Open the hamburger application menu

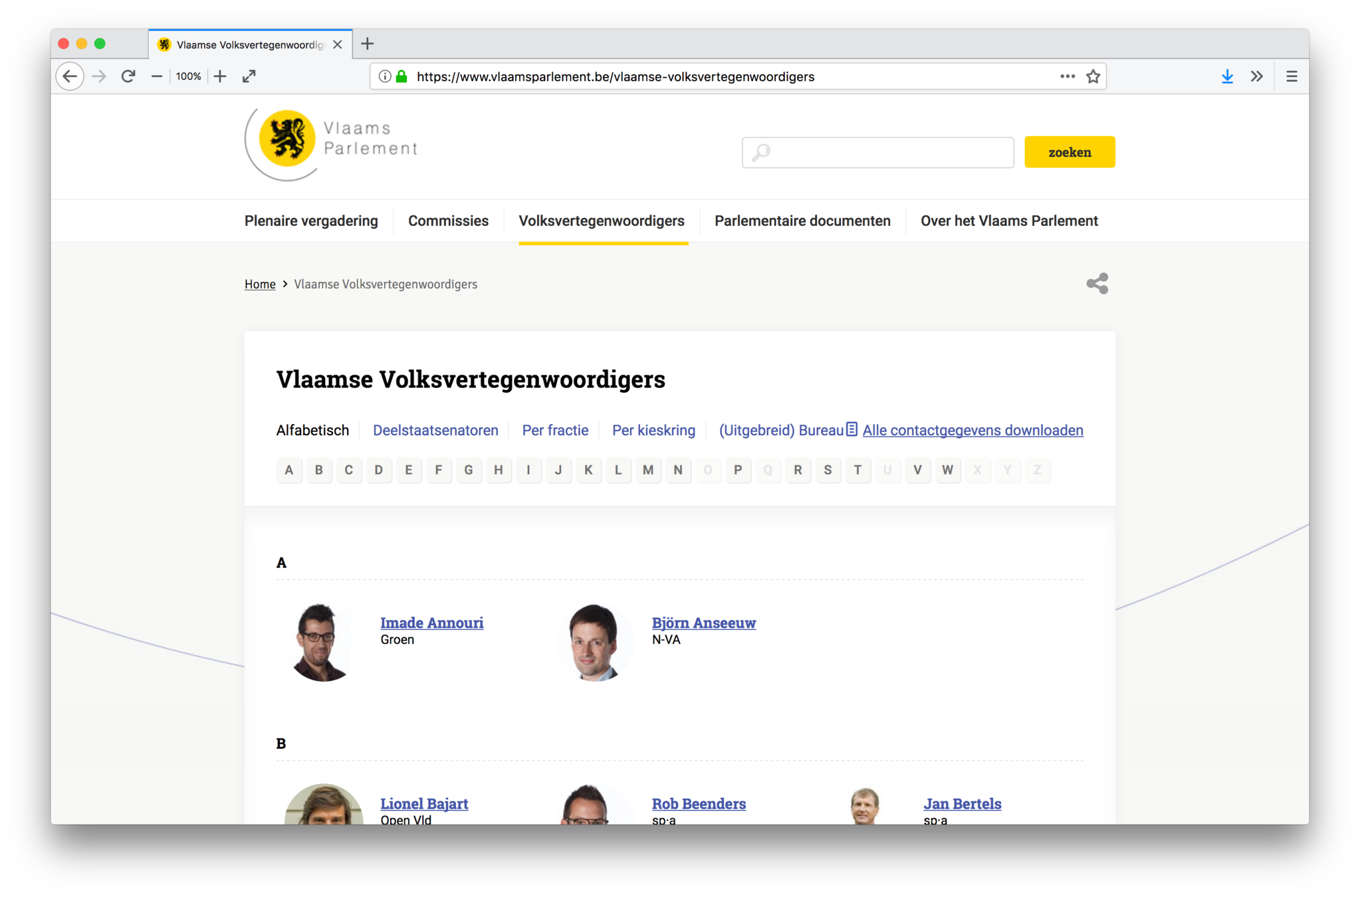click(x=1291, y=76)
